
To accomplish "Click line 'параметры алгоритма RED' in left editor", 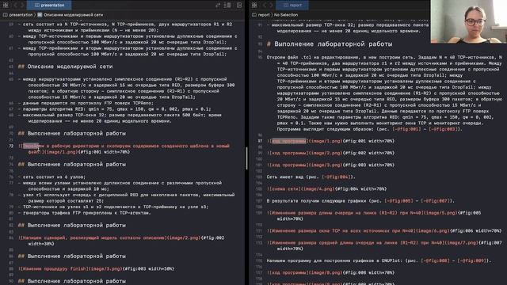I will (115, 109).
